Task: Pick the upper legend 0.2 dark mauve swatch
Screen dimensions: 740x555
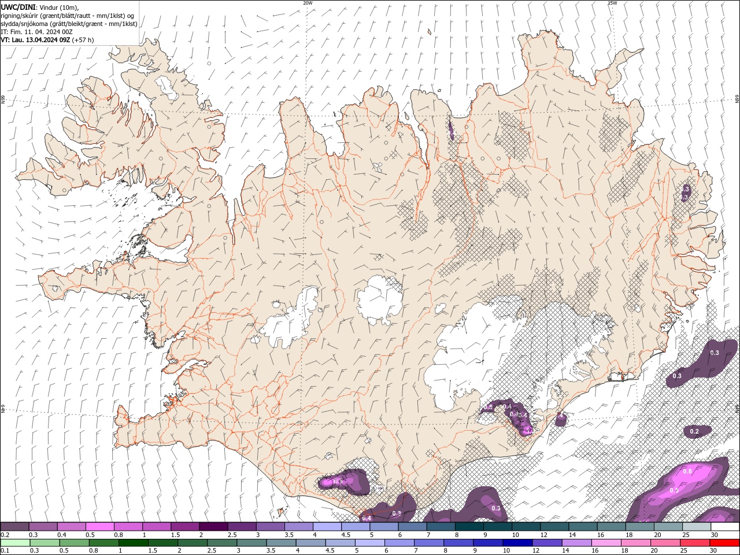Action: coord(14,527)
